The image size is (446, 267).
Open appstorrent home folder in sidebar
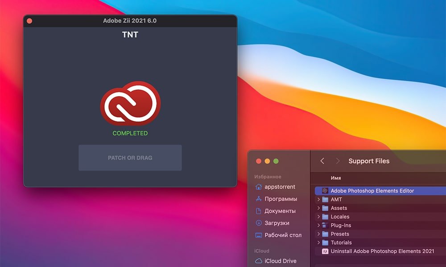(280, 187)
